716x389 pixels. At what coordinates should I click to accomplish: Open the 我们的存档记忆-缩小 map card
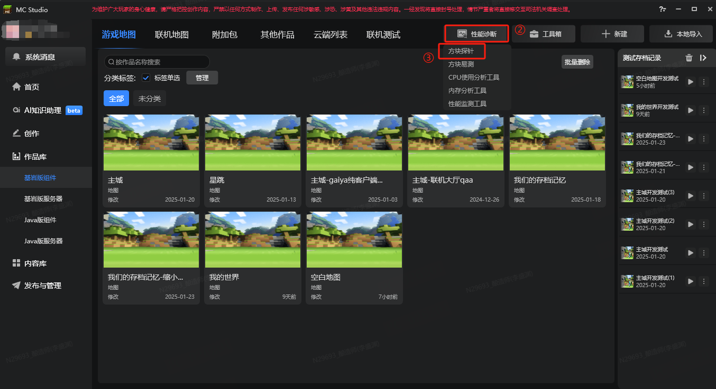[151, 258]
